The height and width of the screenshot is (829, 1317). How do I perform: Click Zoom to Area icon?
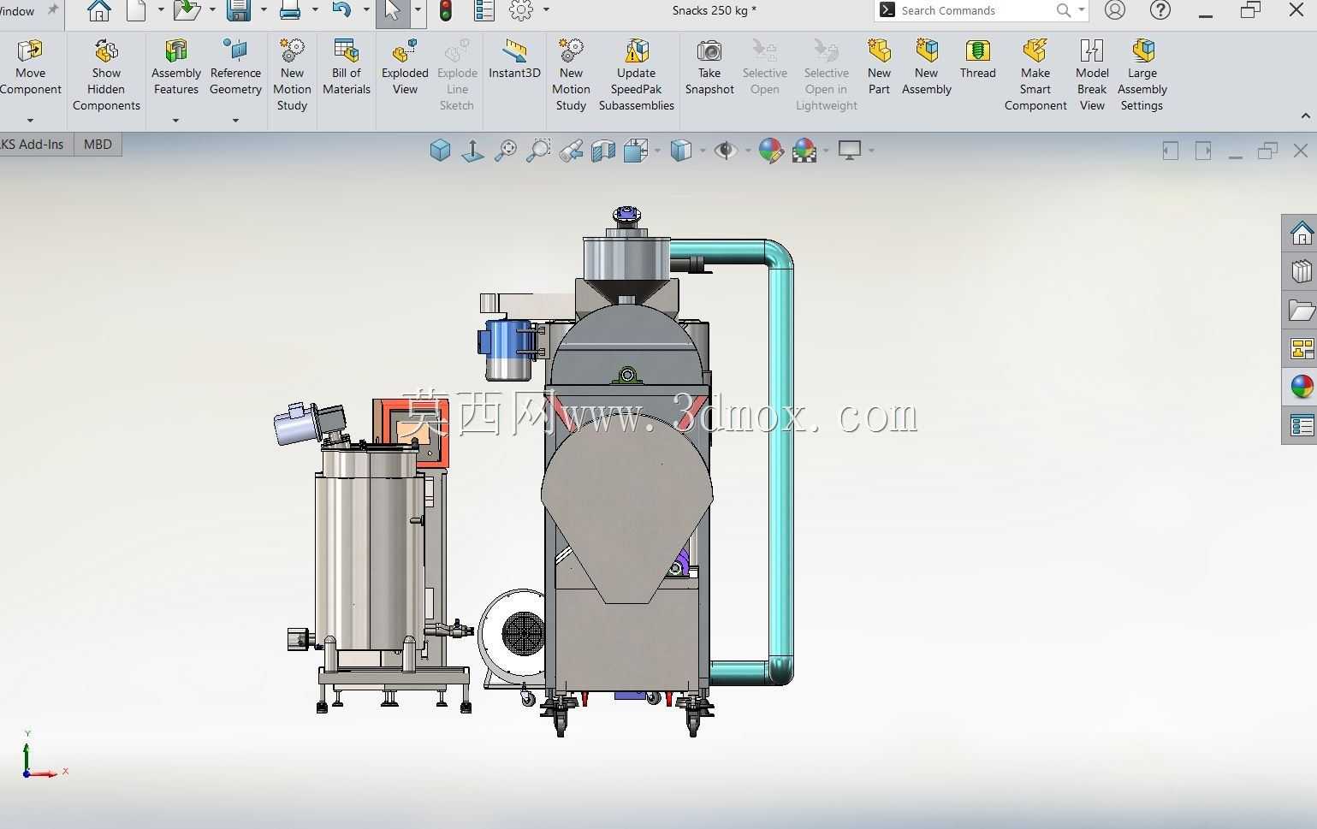pyautogui.click(x=538, y=151)
